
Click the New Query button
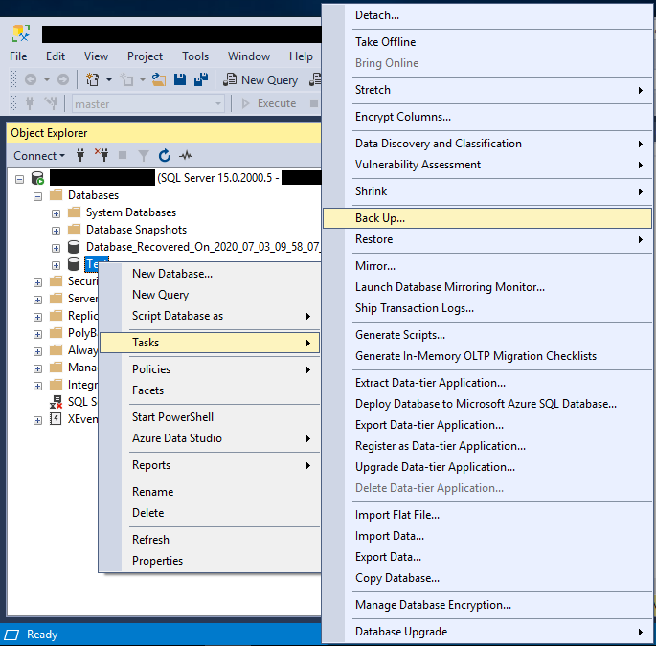click(260, 80)
